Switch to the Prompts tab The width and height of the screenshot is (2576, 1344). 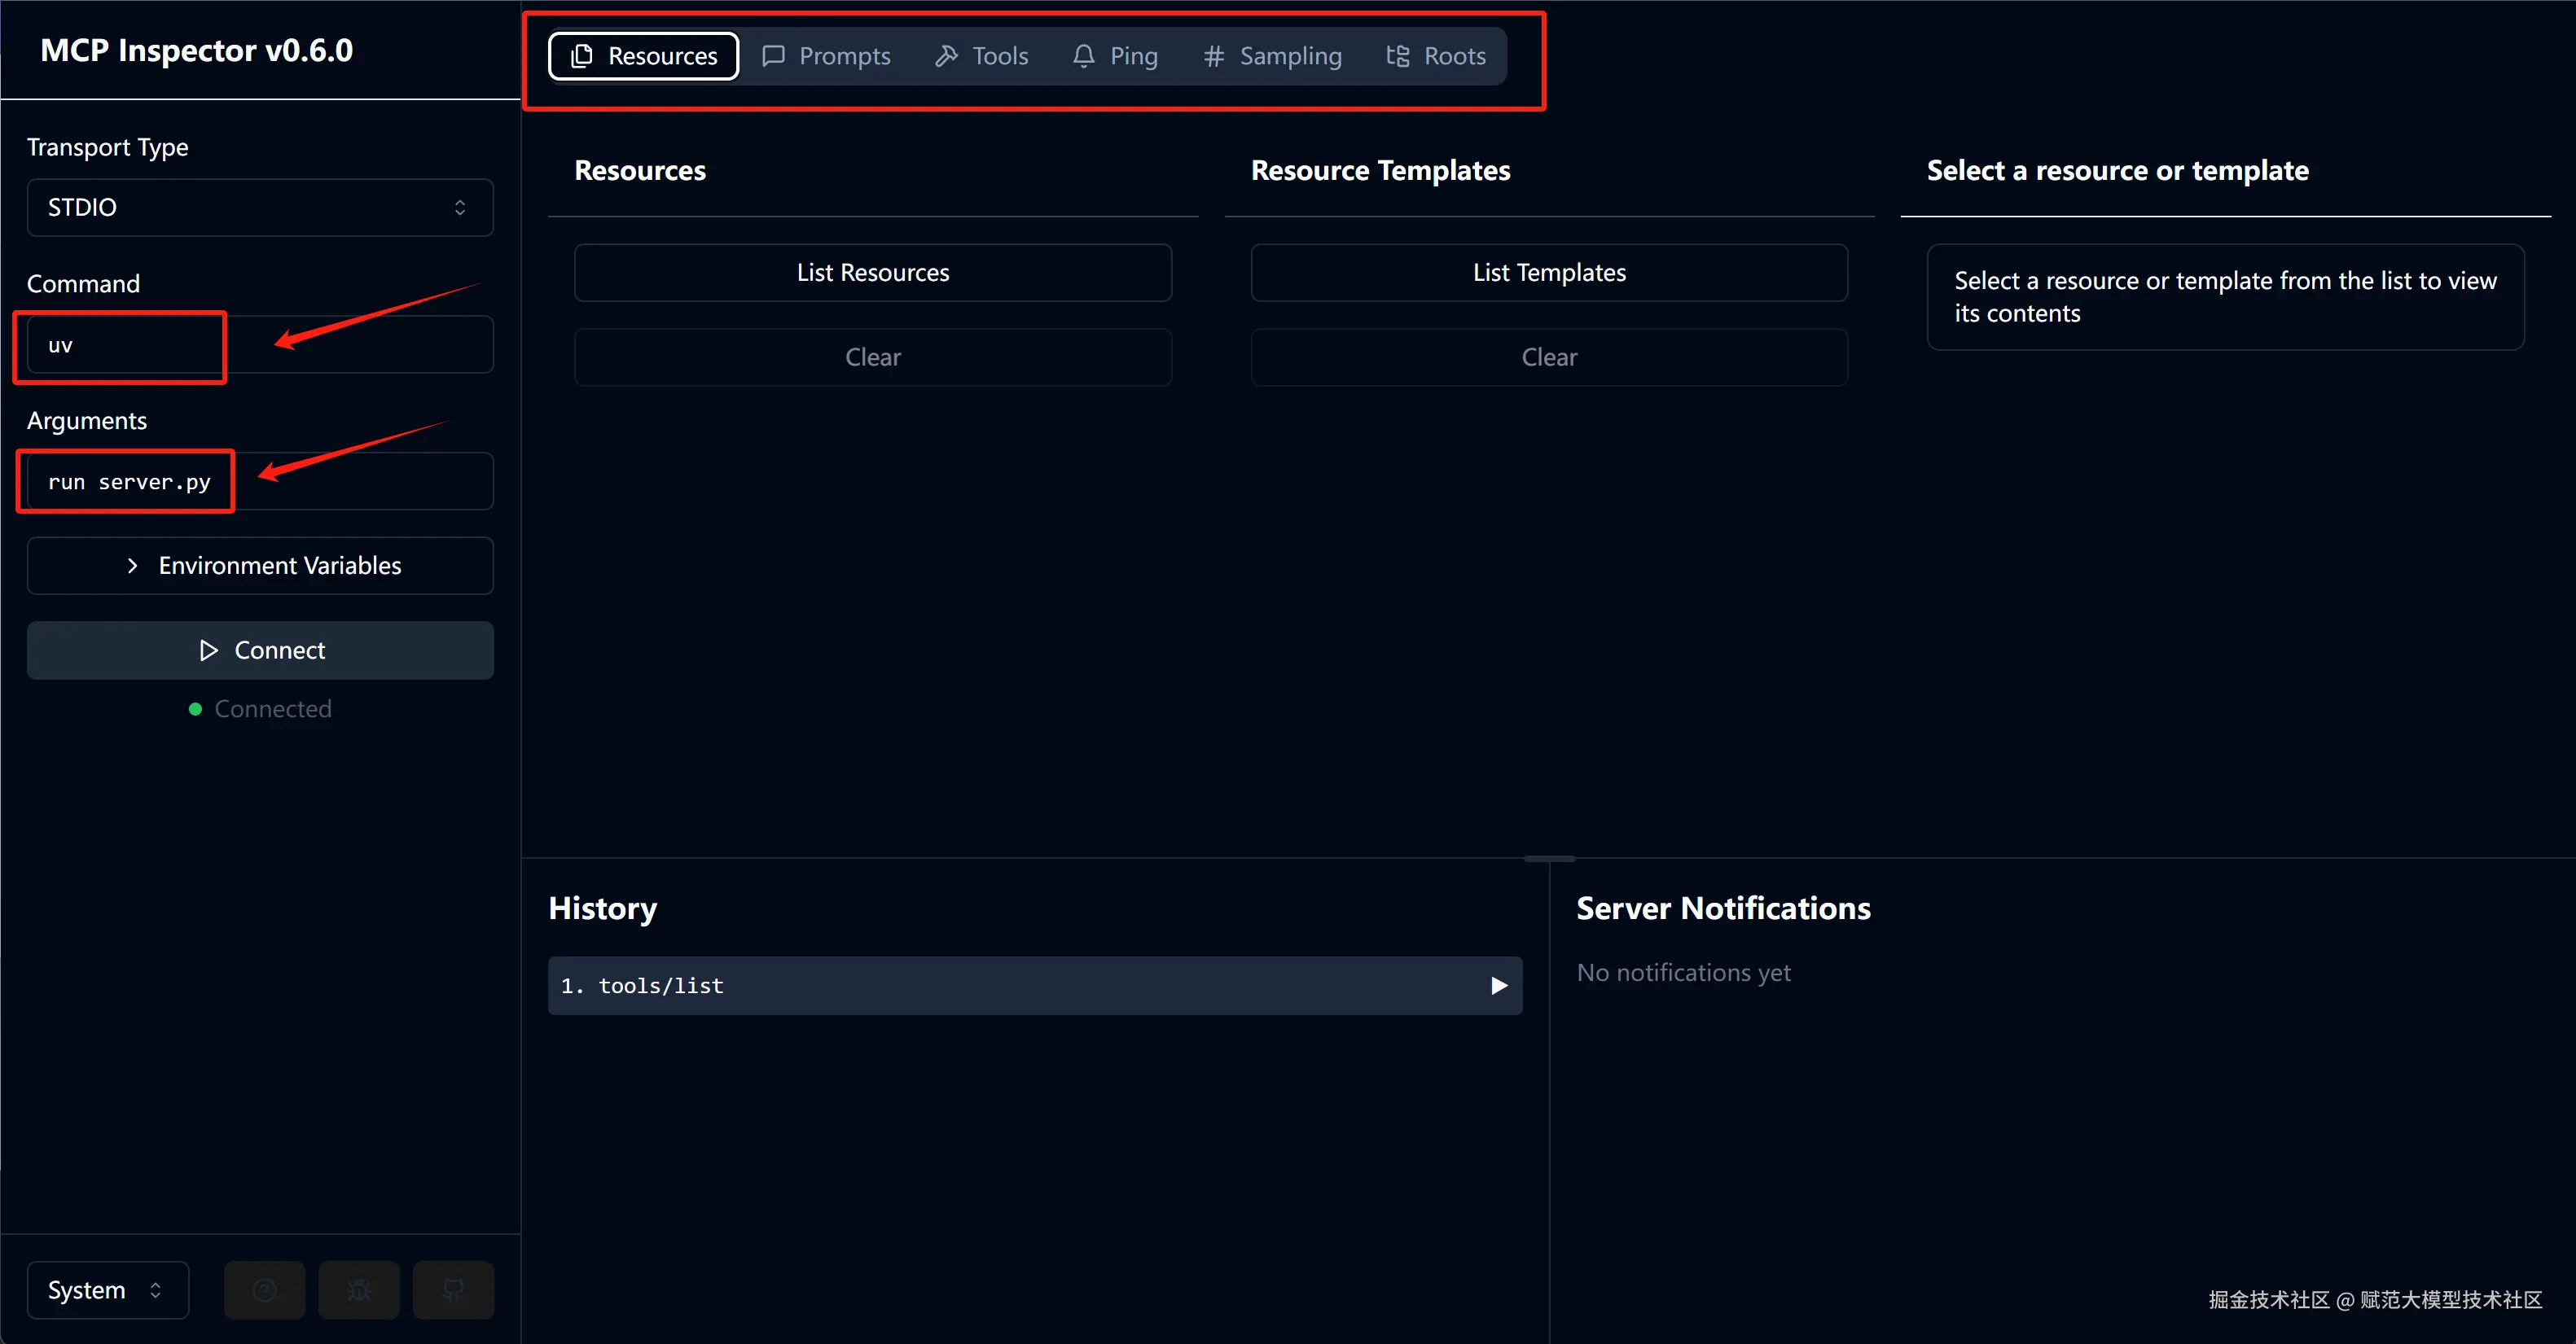click(826, 56)
